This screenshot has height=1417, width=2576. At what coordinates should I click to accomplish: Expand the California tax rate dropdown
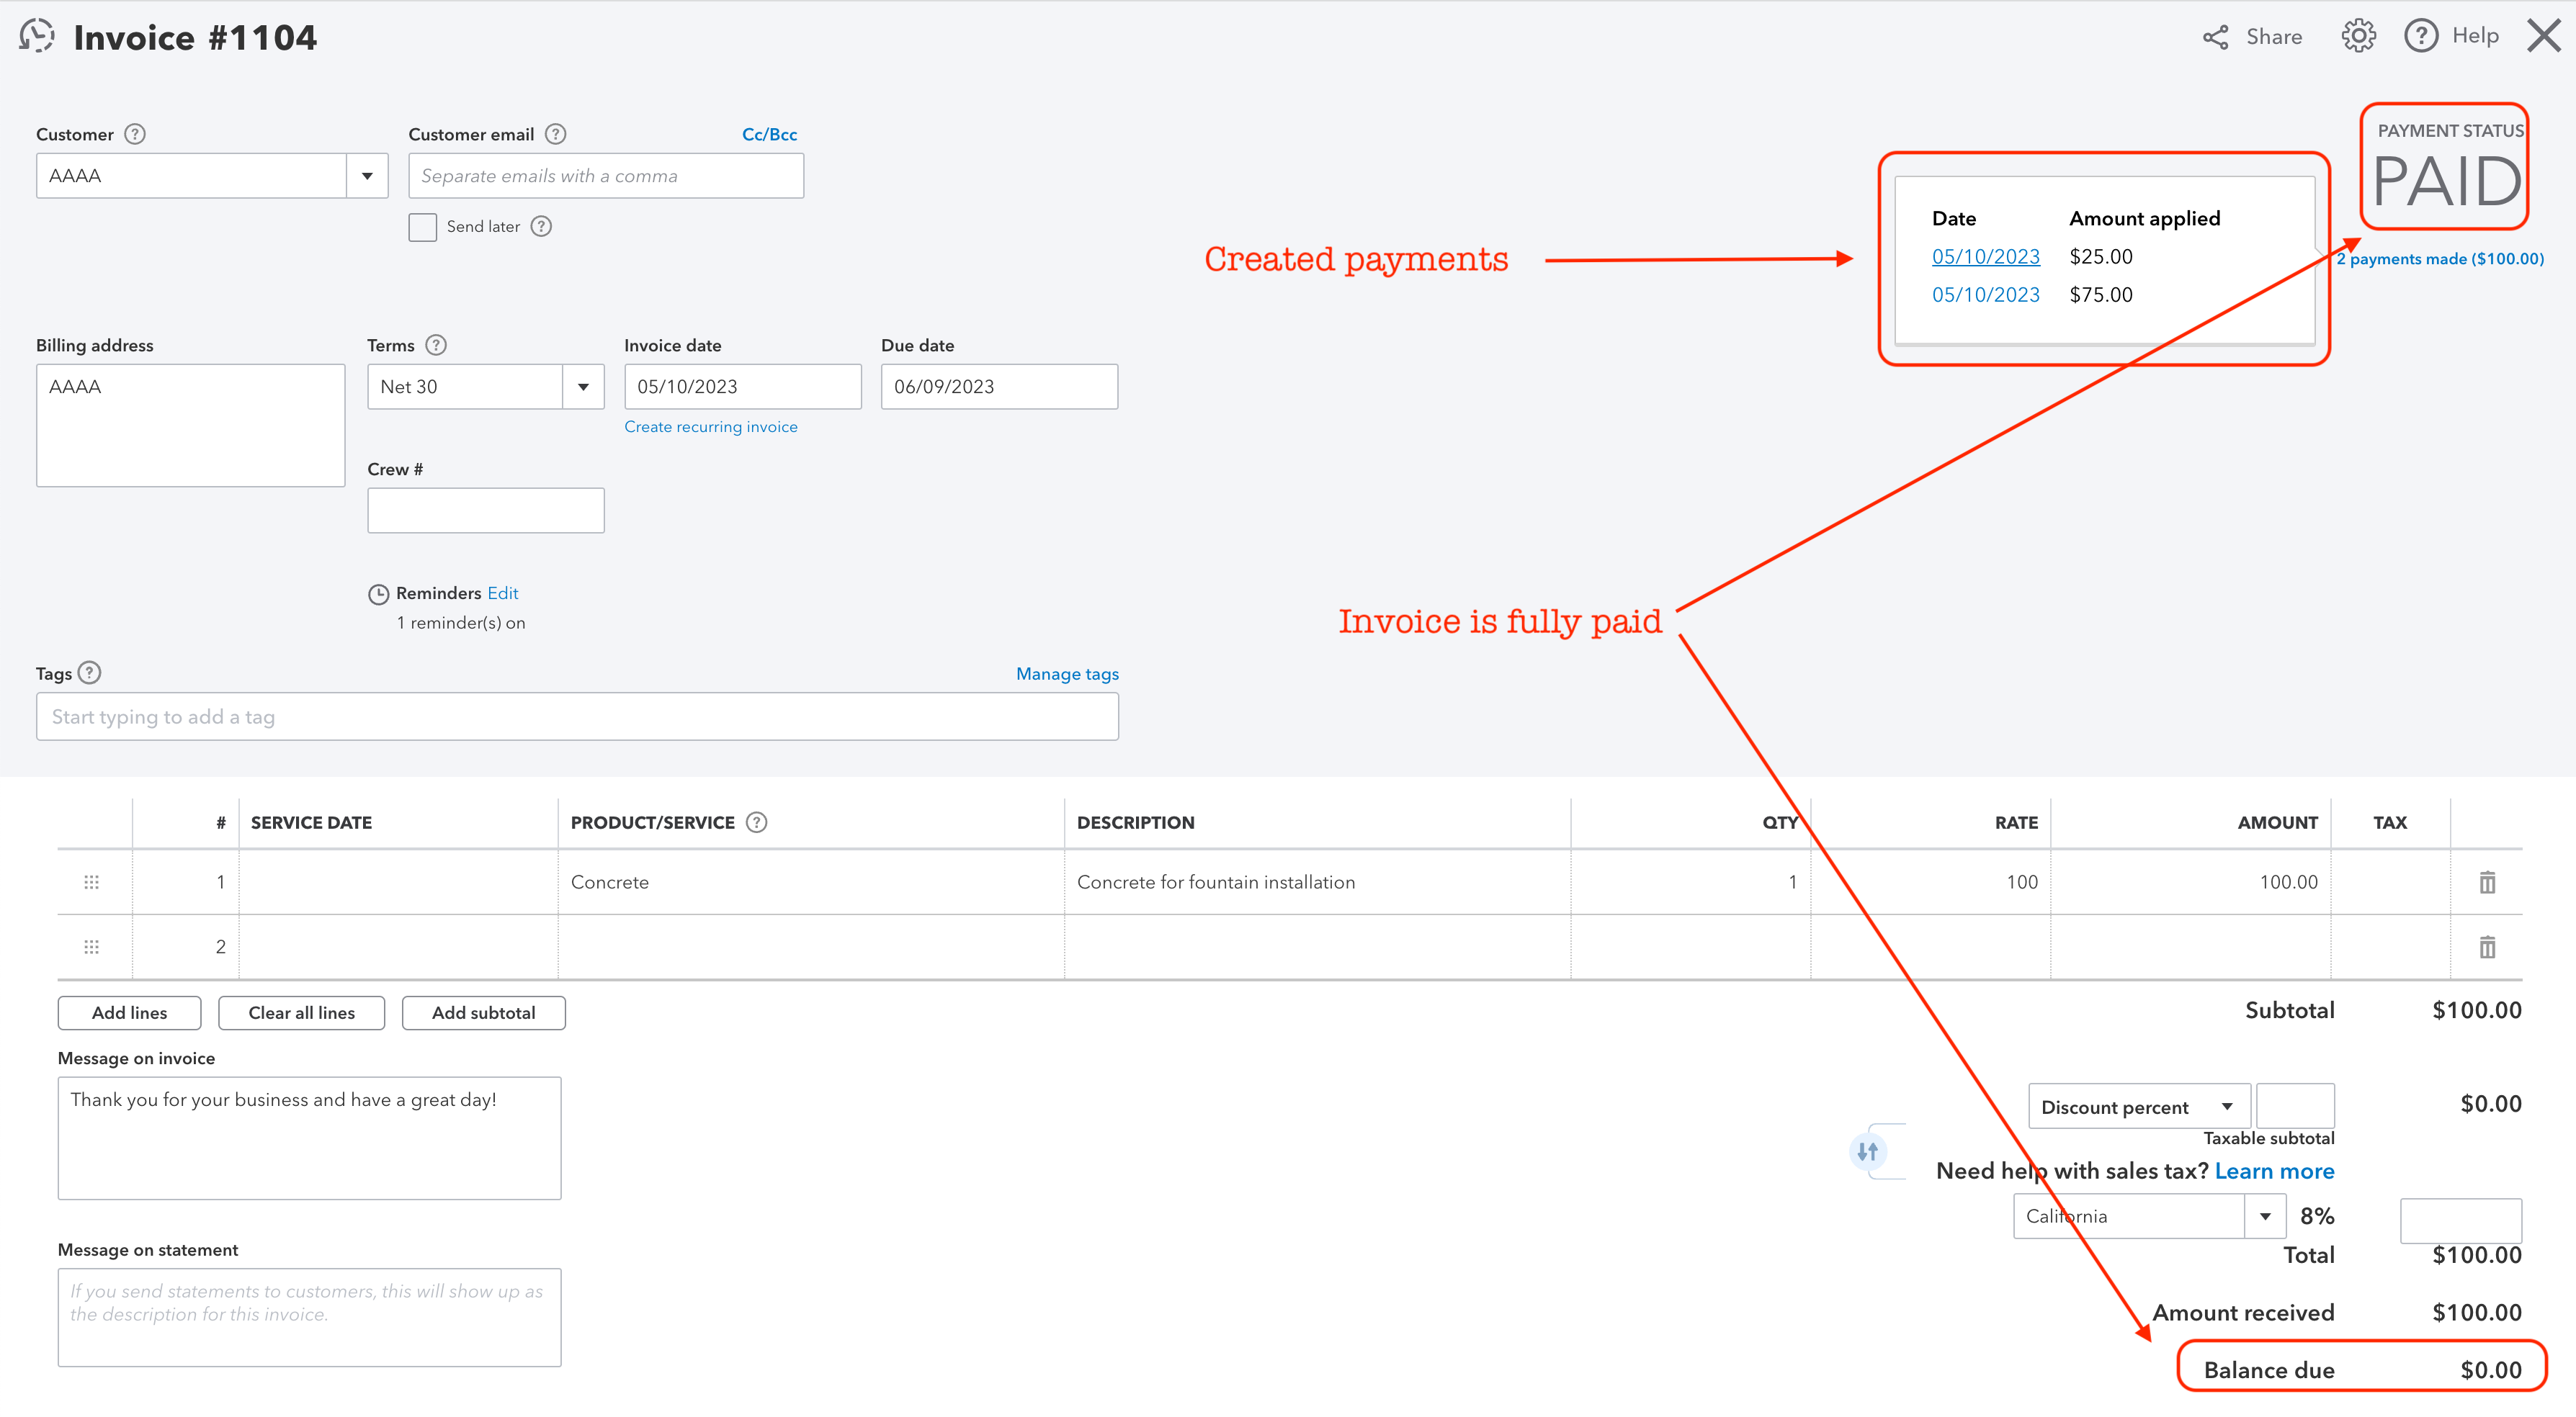[x=2264, y=1217]
